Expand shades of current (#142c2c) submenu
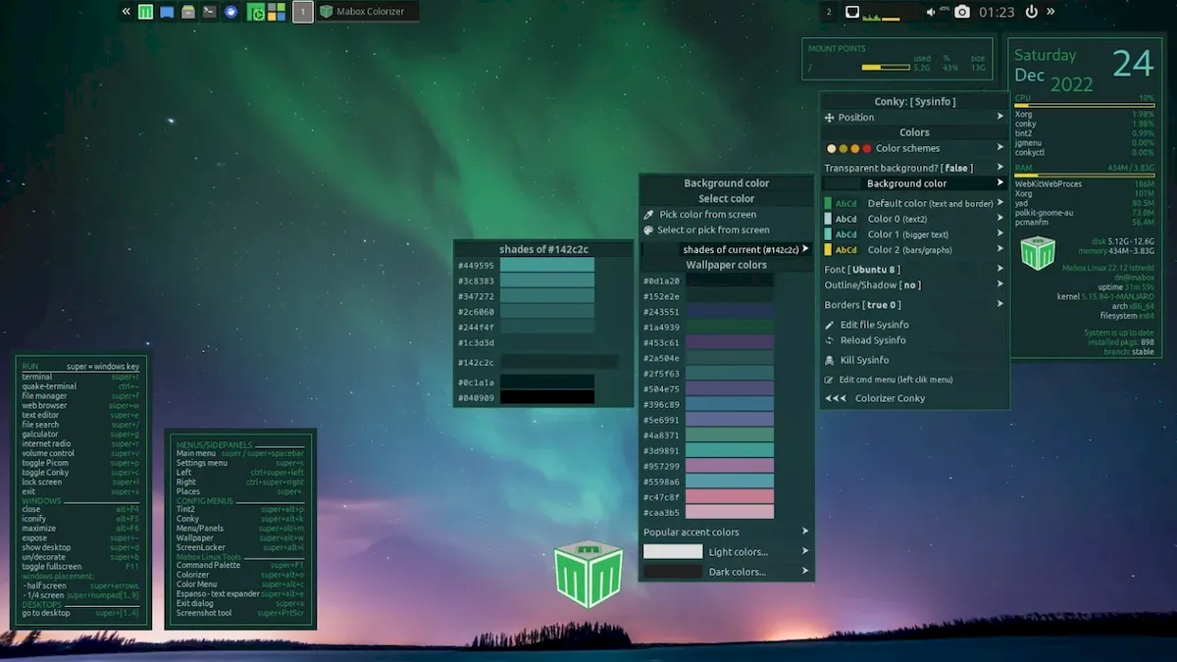The image size is (1177, 662). 727,249
